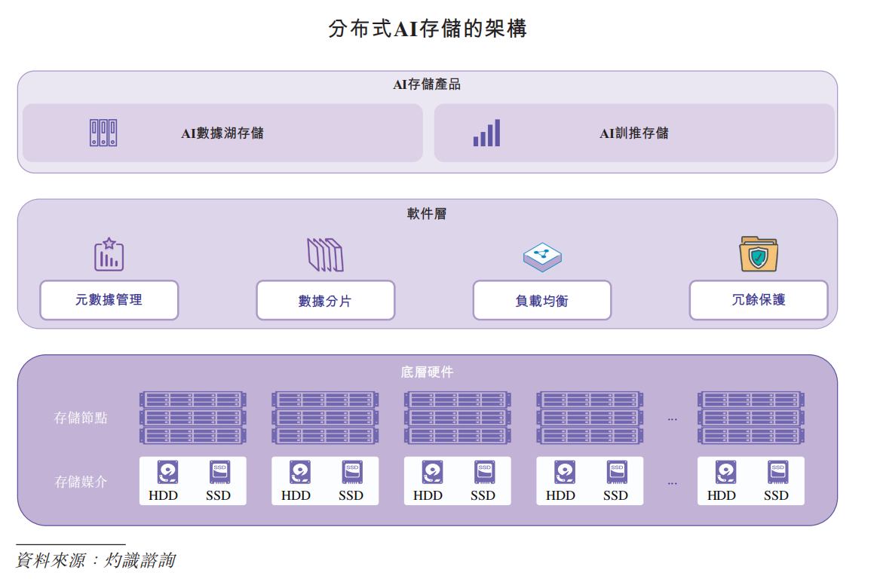
Task: Toggle the 元數據管理 button
Action: click(x=109, y=300)
